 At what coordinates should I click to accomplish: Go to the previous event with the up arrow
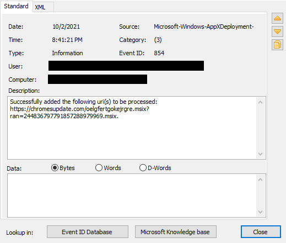coord(277,18)
